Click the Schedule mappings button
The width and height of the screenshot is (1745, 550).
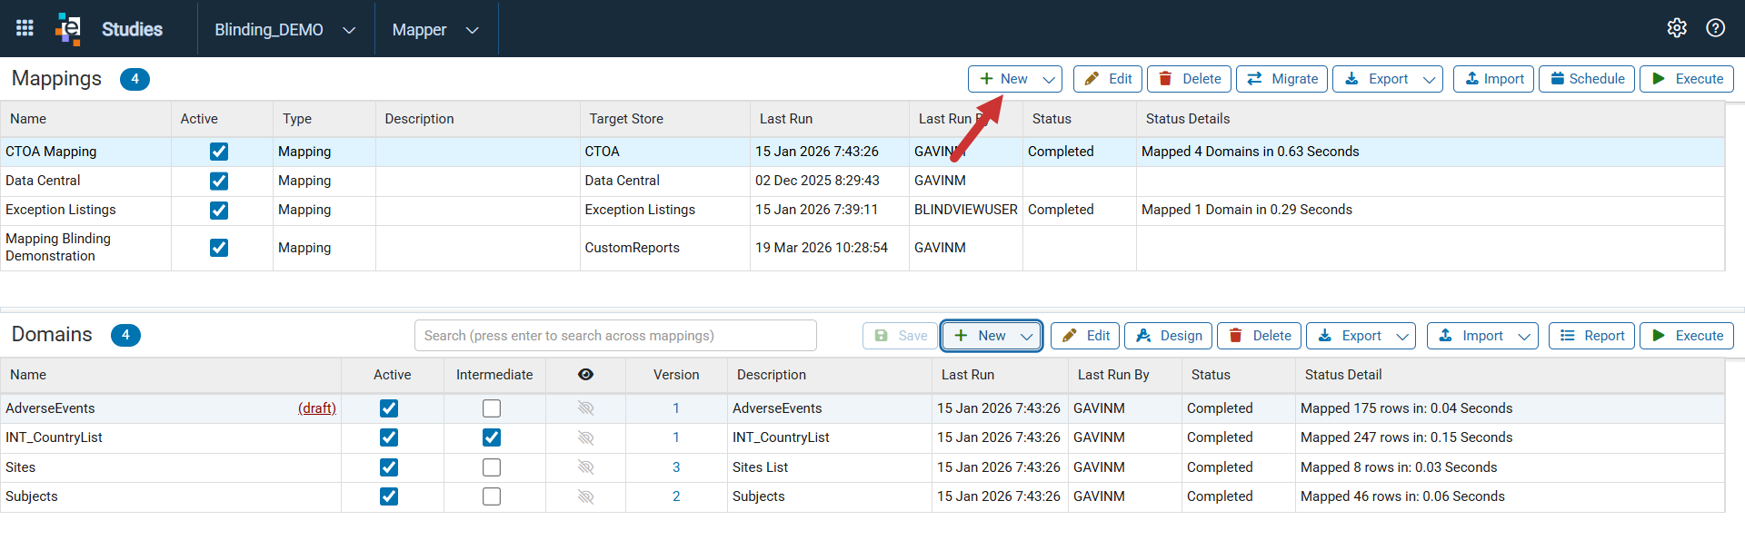[x=1587, y=79]
